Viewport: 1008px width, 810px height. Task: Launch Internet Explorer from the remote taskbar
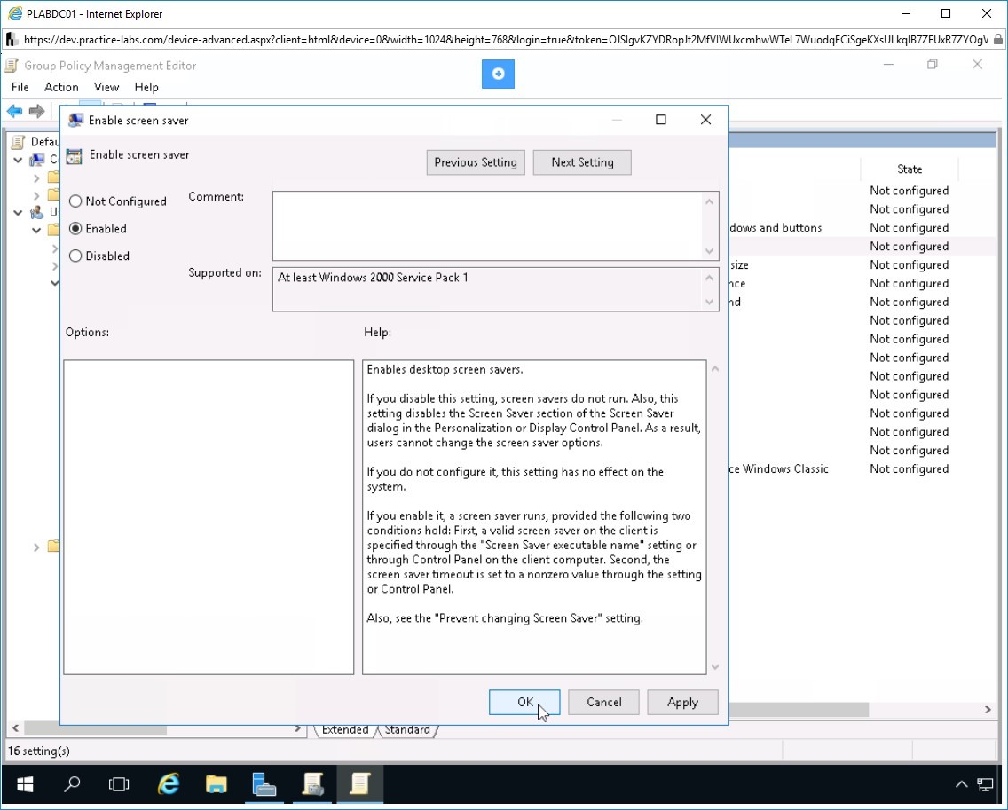point(169,783)
